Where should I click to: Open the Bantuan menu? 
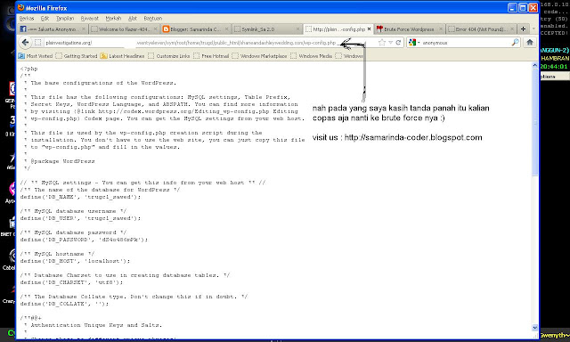[153, 18]
